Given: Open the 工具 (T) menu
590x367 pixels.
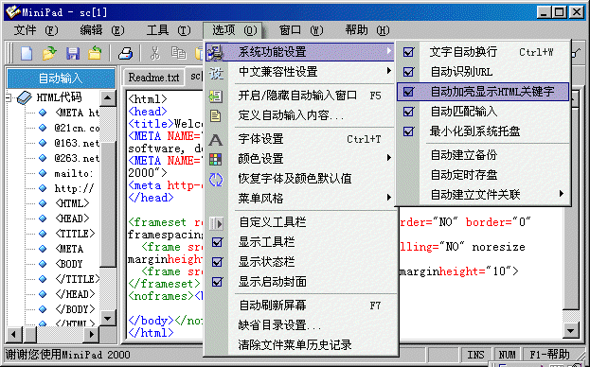Looking at the screenshot, I should (169, 30).
